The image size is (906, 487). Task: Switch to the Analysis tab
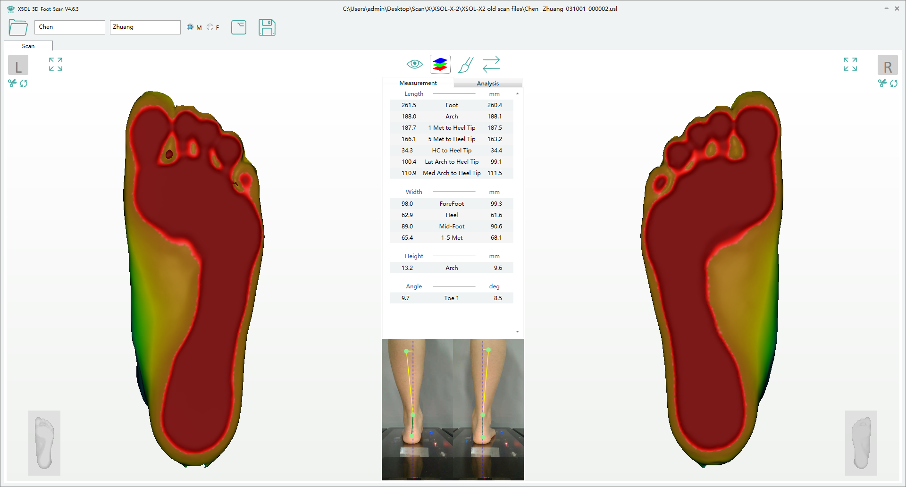click(x=487, y=83)
